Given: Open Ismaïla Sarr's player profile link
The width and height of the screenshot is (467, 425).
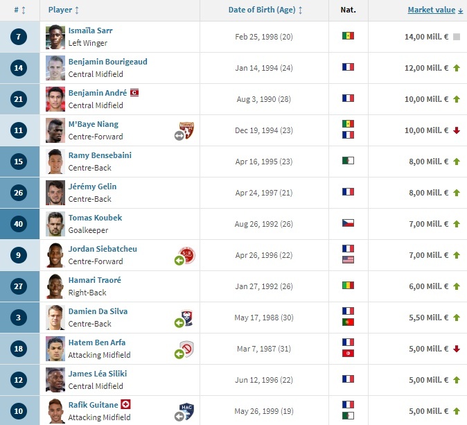Looking at the screenshot, I should click(x=90, y=31).
